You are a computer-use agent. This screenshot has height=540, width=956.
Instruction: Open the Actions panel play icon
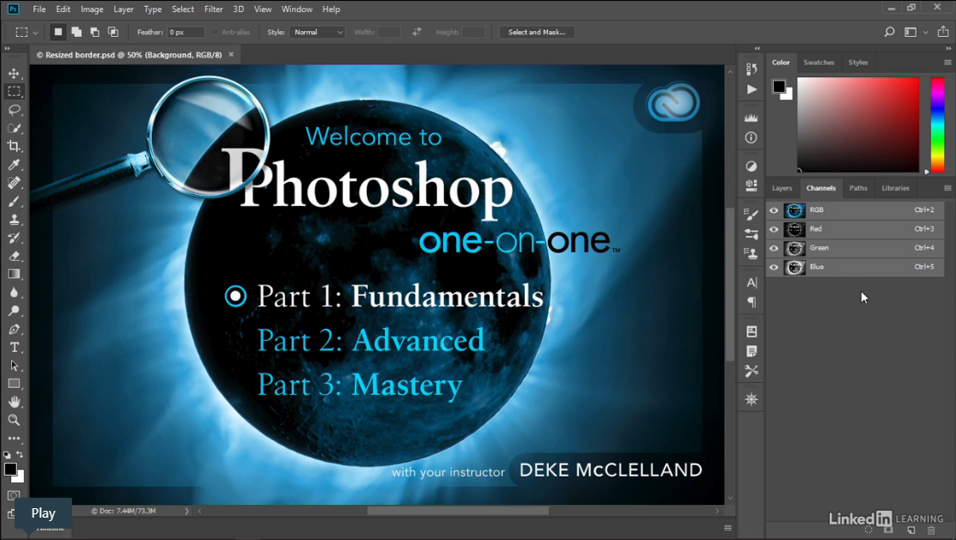[x=751, y=89]
